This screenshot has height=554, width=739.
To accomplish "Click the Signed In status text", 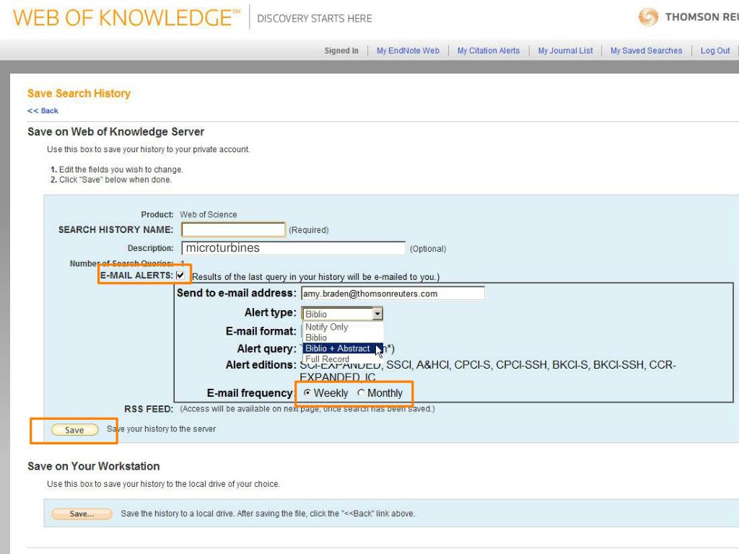I will pyautogui.click(x=341, y=50).
